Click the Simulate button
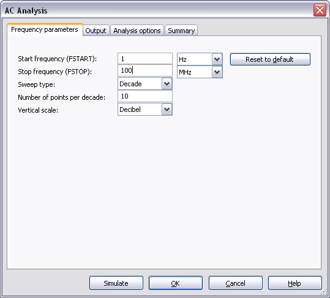The height and width of the screenshot is (298, 330). pos(116,283)
